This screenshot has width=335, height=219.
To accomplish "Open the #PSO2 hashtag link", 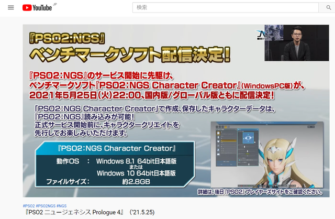I will tap(29, 206).
